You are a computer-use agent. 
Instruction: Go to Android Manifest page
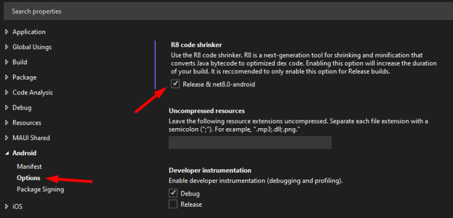point(29,167)
